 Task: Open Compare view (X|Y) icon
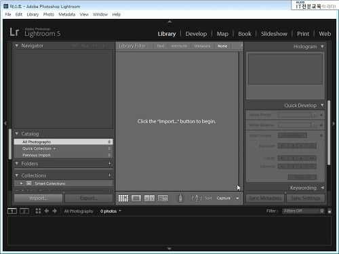[x=149, y=198]
